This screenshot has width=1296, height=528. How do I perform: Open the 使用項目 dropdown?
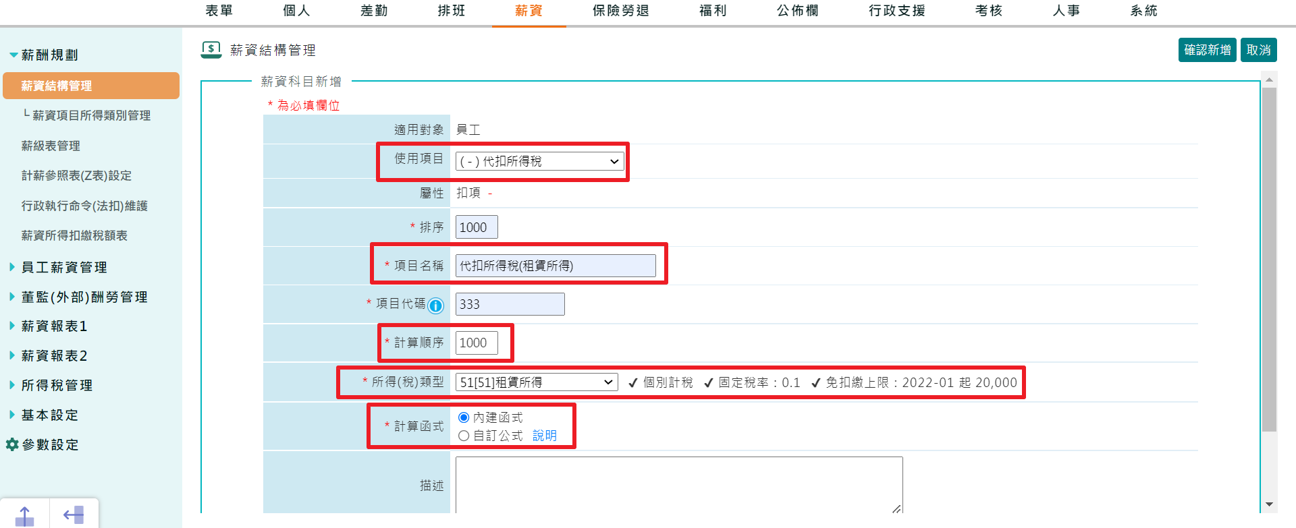(x=540, y=161)
